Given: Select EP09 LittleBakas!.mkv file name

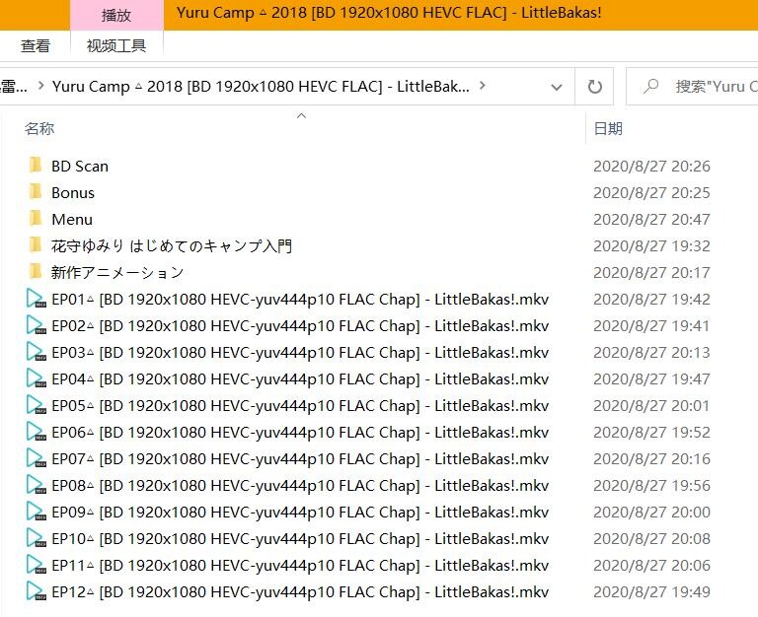Looking at the screenshot, I should click(x=299, y=513).
